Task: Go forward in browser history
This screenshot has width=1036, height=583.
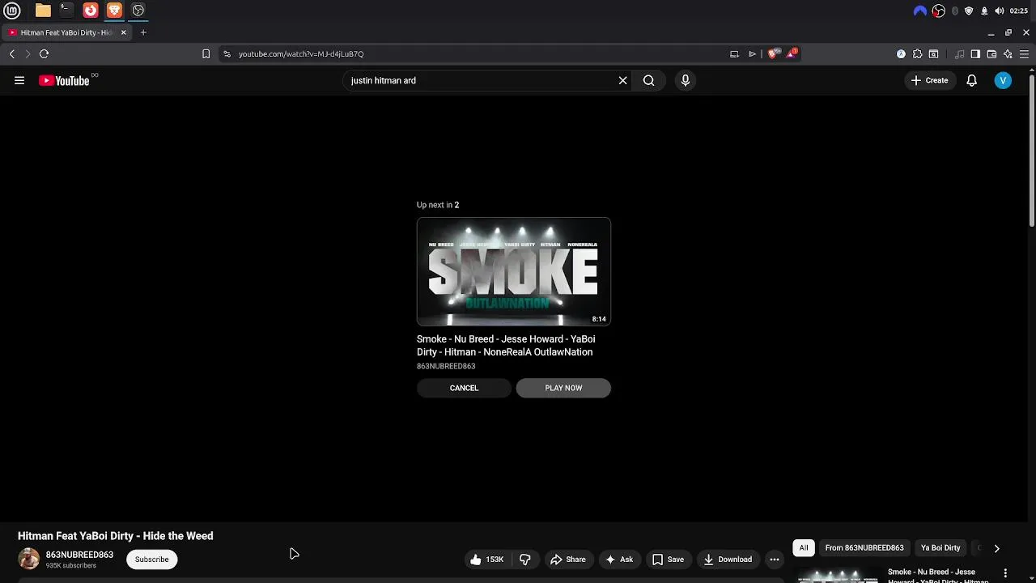Action: 28,53
